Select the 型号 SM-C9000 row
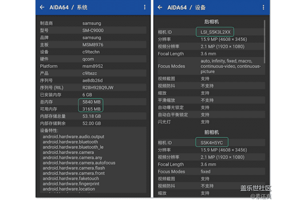 coord(92,30)
